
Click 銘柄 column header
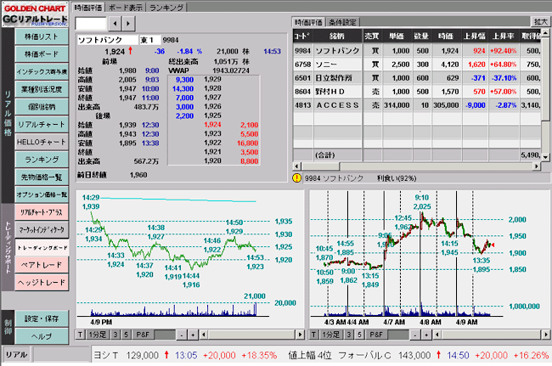coord(337,36)
